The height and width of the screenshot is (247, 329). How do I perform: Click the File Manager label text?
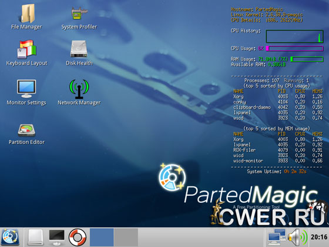(x=26, y=27)
